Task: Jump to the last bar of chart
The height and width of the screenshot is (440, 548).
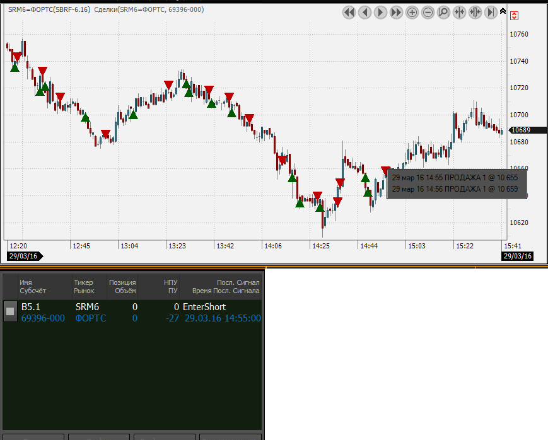Action: click(x=491, y=12)
